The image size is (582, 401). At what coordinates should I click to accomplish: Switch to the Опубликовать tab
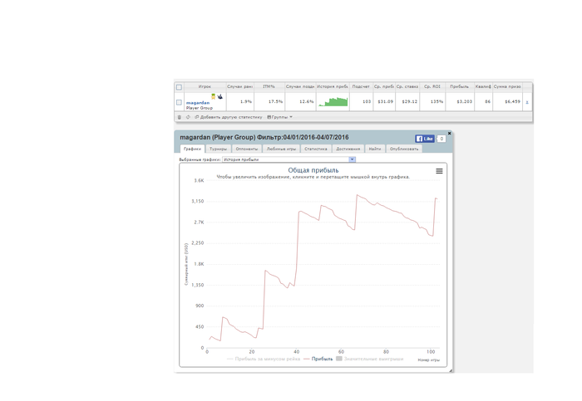404,149
